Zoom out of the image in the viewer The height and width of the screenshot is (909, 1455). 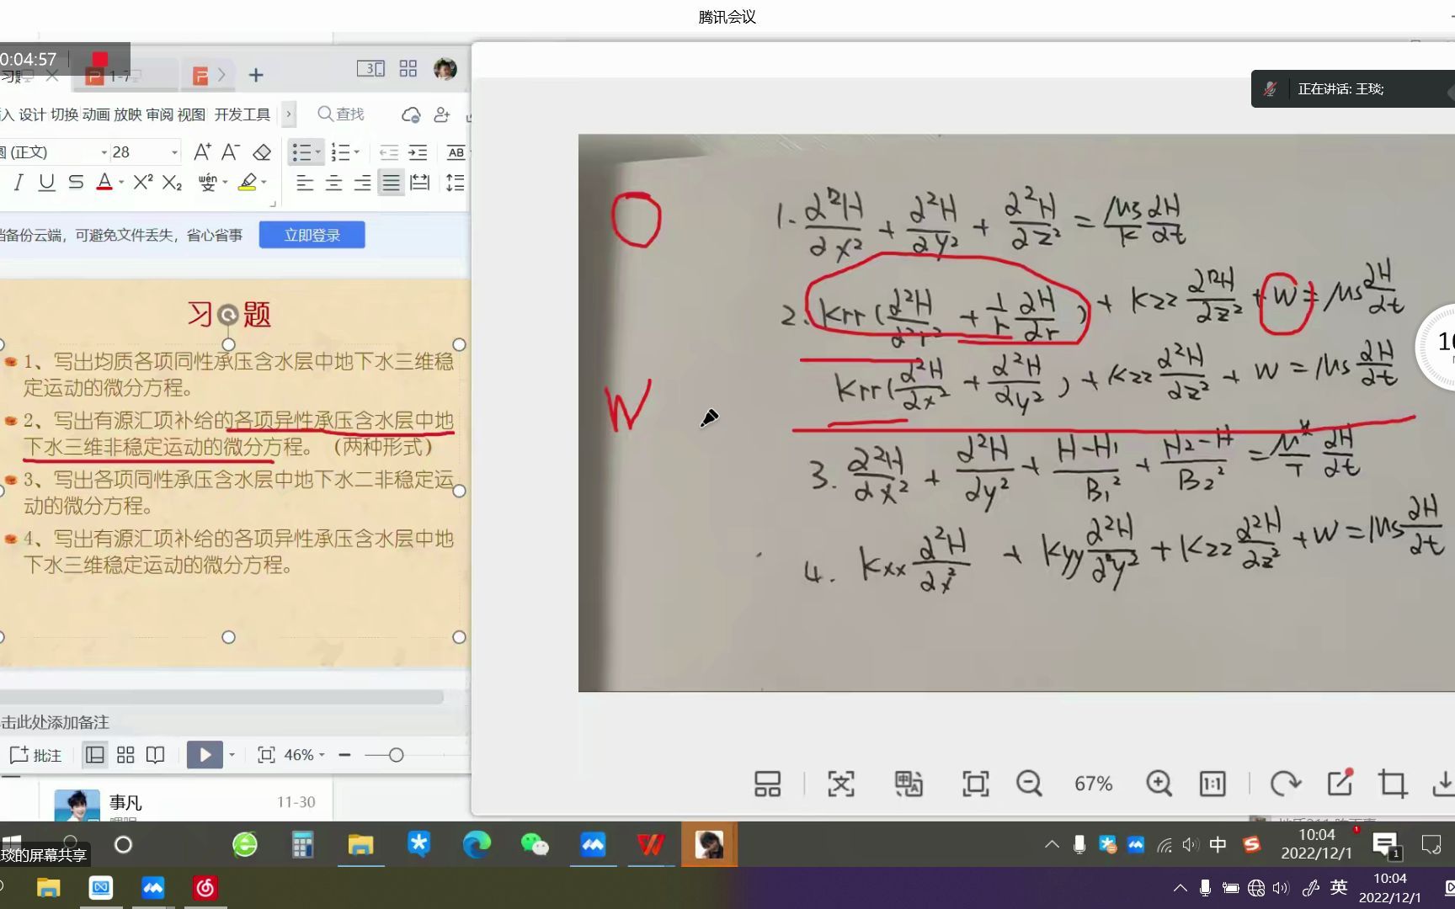pos(1029,784)
